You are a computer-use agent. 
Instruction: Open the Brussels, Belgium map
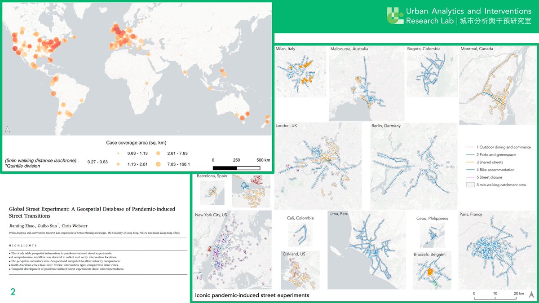(432, 270)
